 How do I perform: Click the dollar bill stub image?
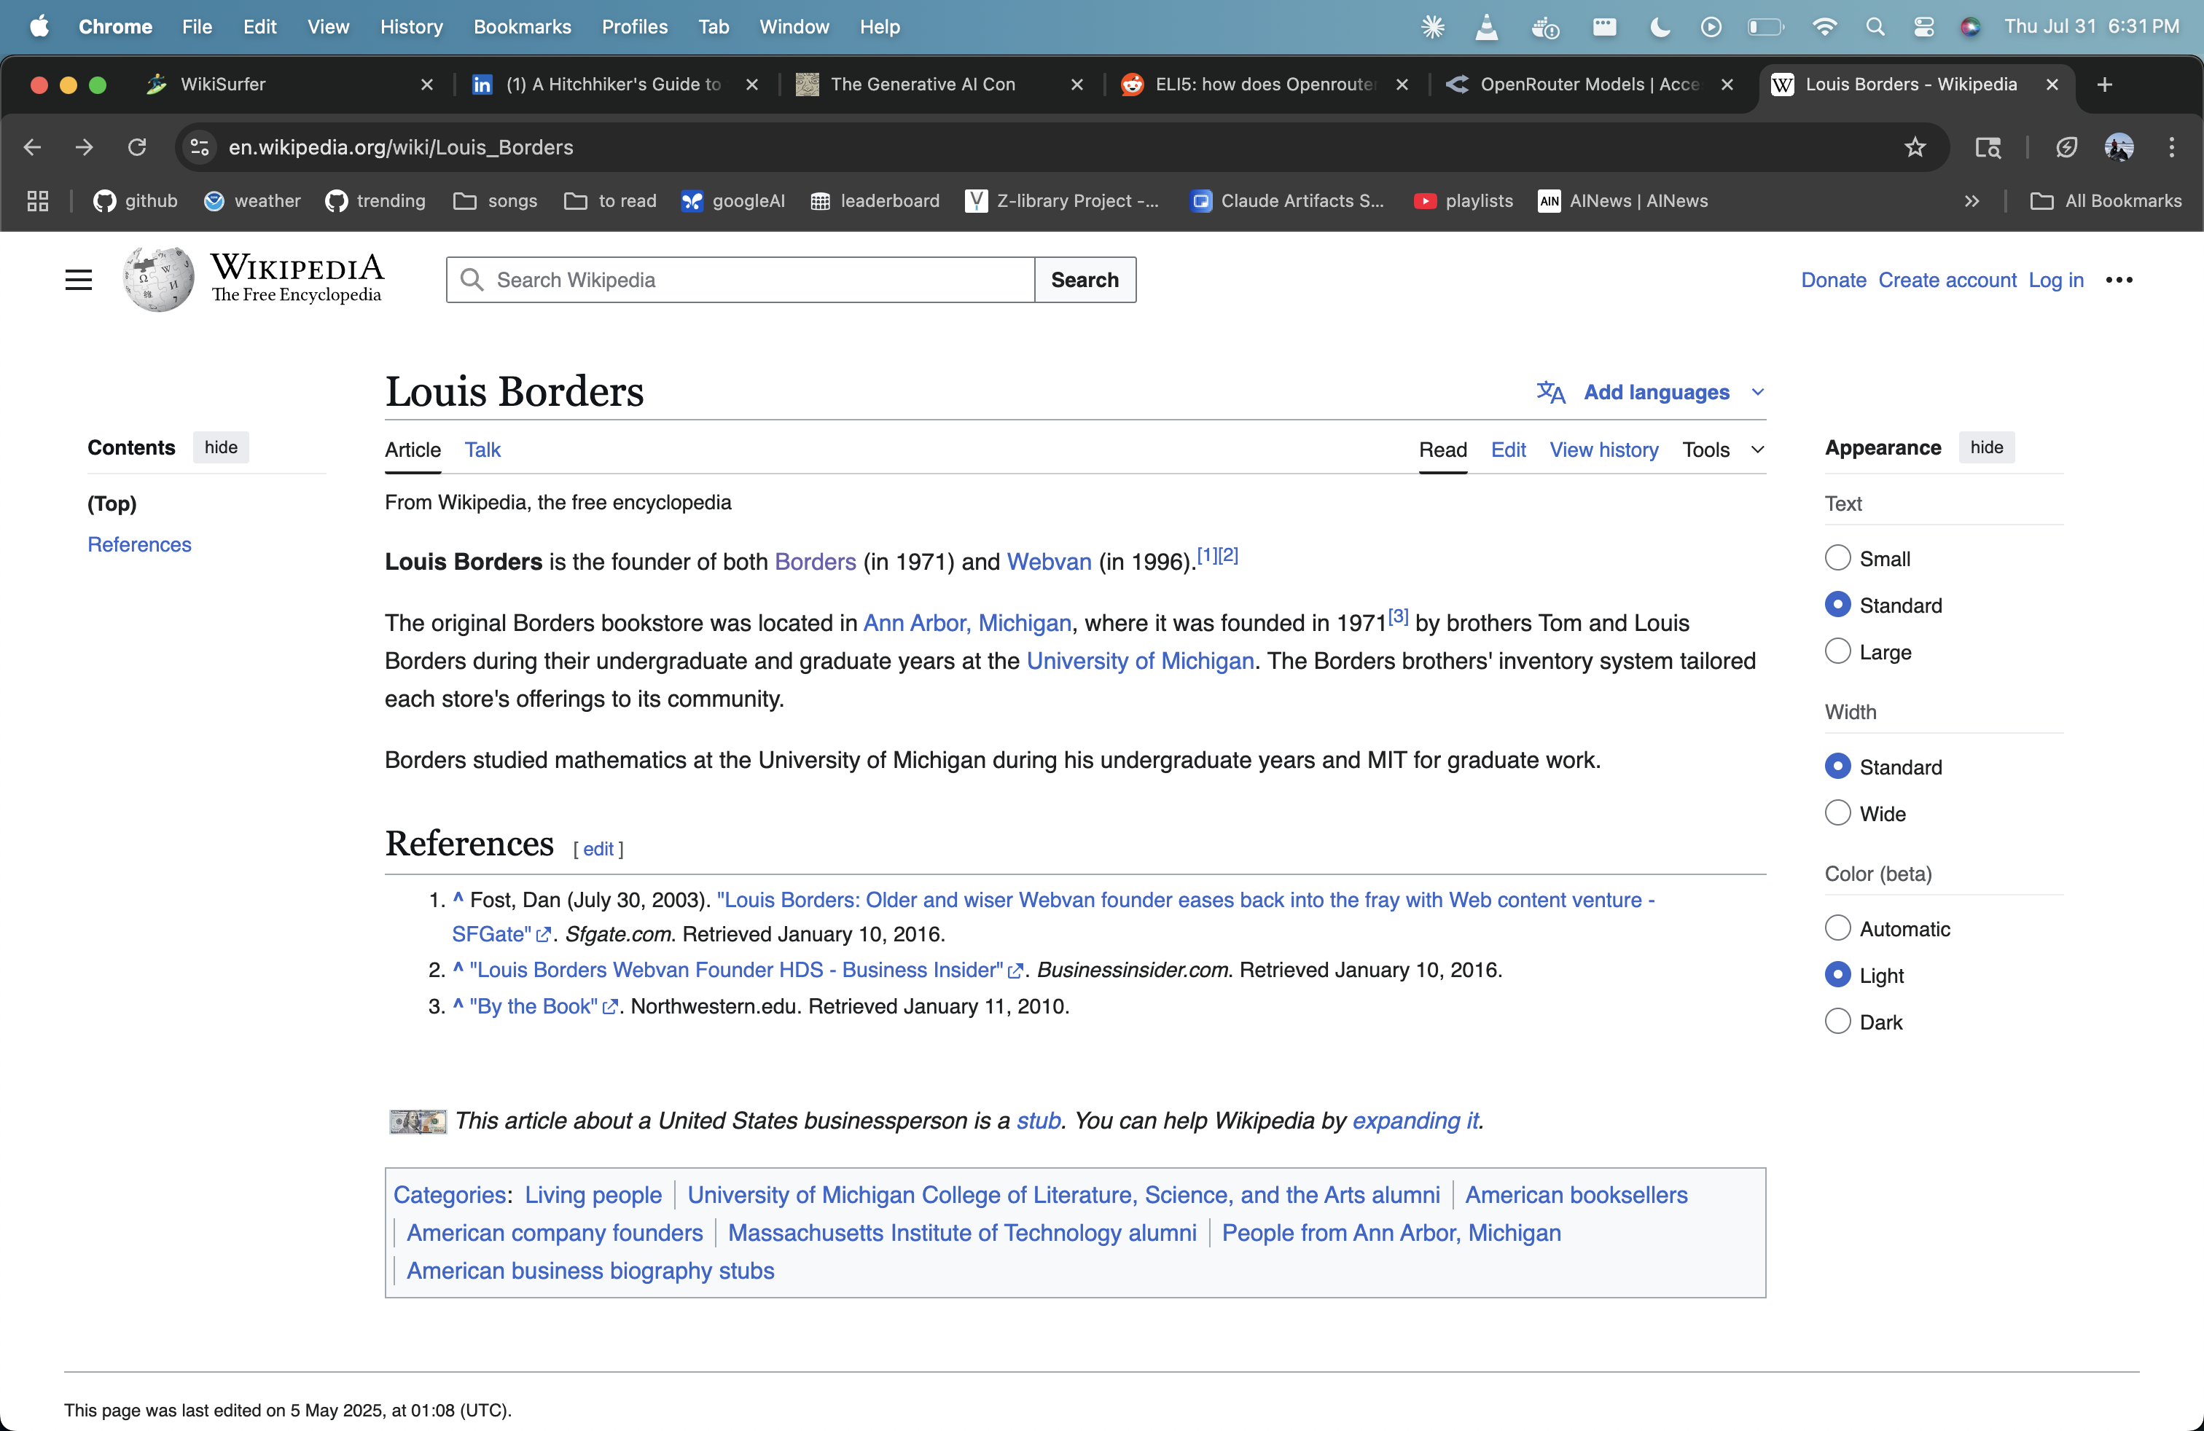pyautogui.click(x=418, y=1121)
